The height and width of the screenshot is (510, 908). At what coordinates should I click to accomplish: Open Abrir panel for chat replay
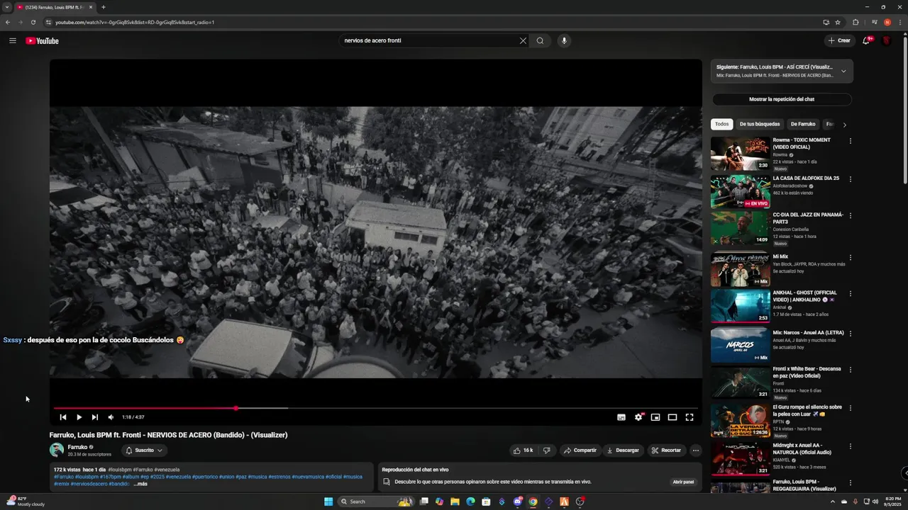pyautogui.click(x=683, y=482)
